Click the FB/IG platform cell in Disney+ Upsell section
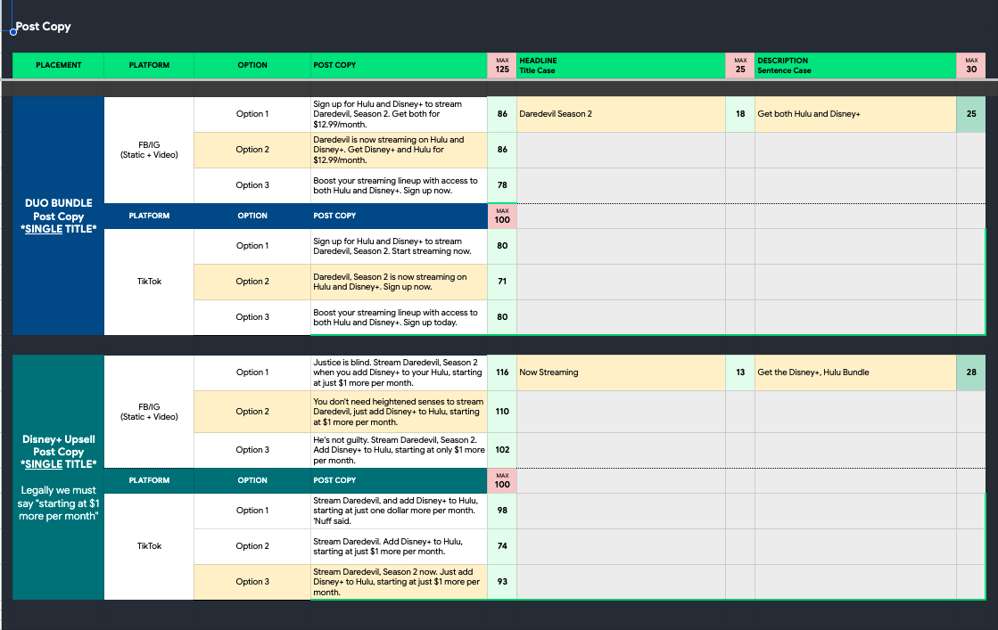Image resolution: width=998 pixels, height=630 pixels. click(149, 412)
